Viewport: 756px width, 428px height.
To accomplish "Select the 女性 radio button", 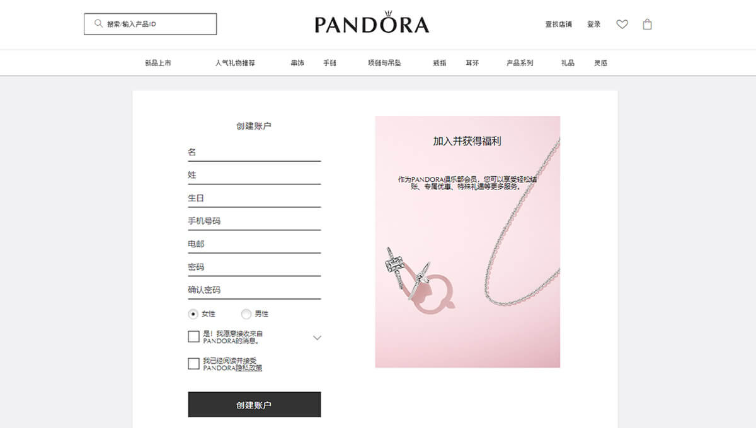I will click(193, 314).
